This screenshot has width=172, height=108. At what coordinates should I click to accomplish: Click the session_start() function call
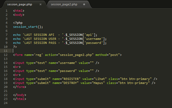click(28, 27)
